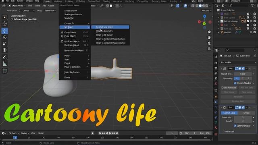Choose Geometry to Origin
Screen dimensions: 258x145
110,27
